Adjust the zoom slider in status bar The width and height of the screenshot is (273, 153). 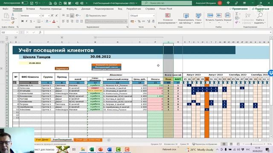(251, 144)
